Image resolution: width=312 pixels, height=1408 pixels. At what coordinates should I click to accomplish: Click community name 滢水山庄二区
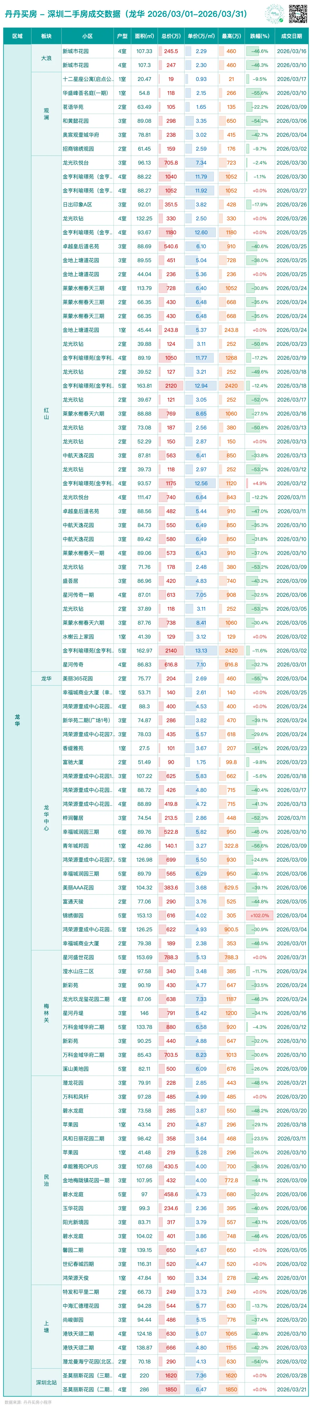[78, 971]
